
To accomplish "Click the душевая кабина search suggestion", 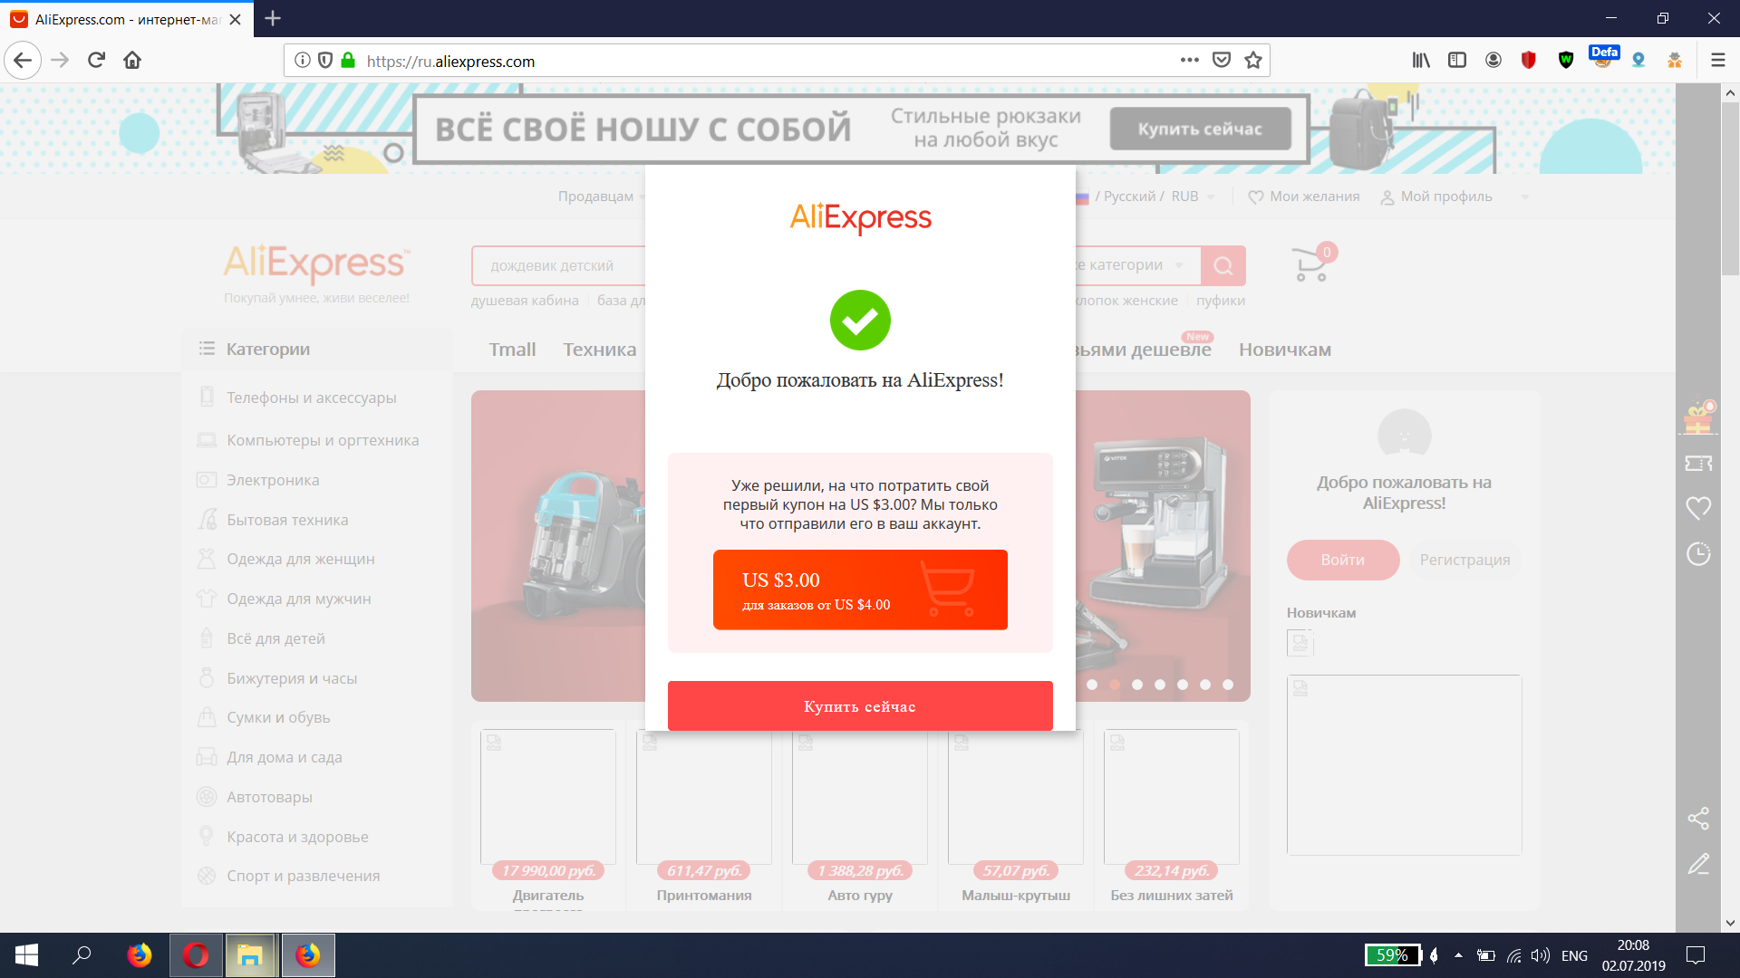I will (525, 301).
